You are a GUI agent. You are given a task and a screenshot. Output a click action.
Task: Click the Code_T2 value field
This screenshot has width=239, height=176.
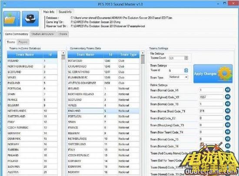click(211, 118)
